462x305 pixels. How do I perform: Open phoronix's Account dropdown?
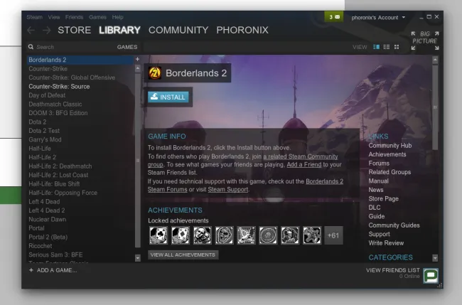(x=378, y=17)
